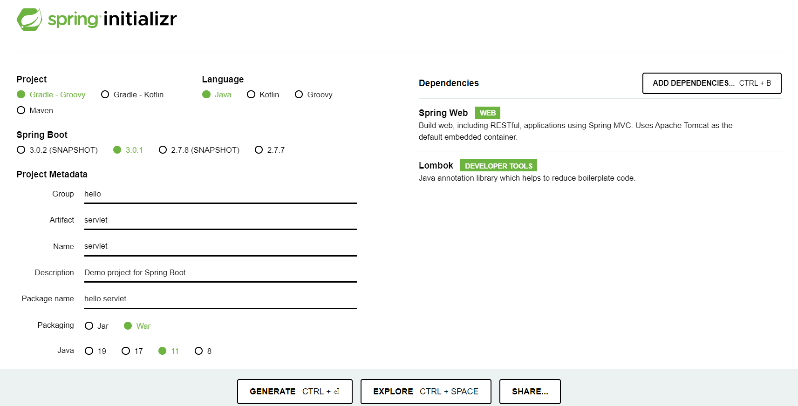The height and width of the screenshot is (406, 798).
Task: Select Kotlin language option
Action: (x=263, y=95)
